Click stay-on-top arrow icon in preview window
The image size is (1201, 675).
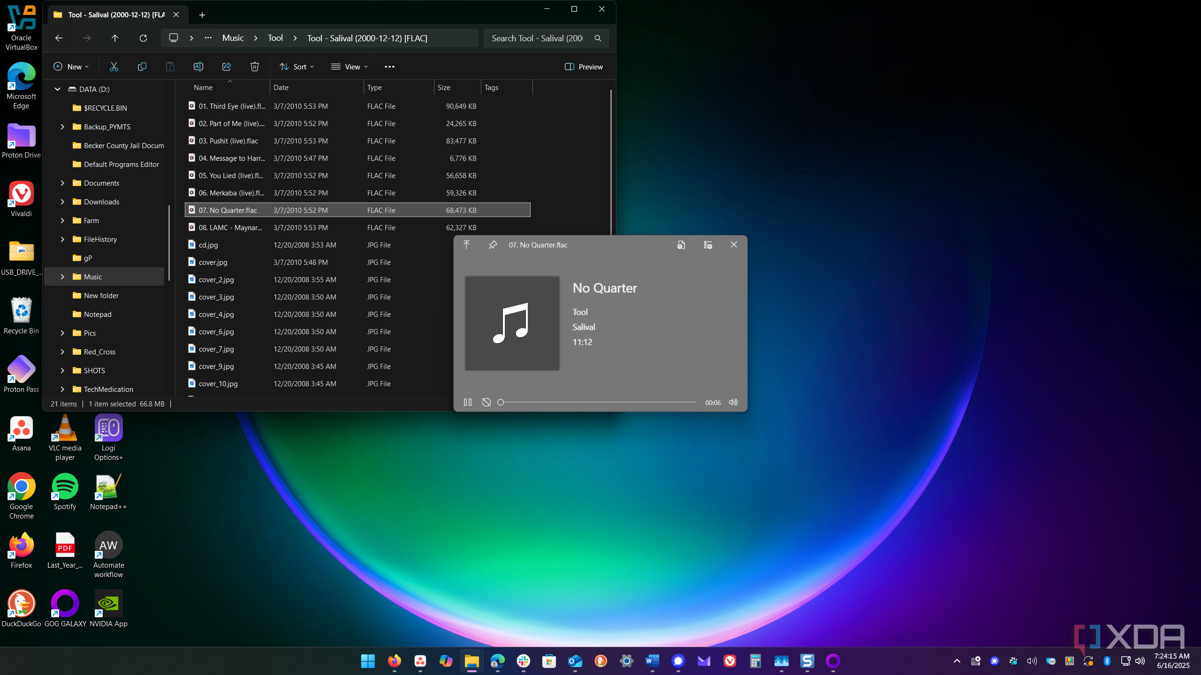(x=466, y=245)
